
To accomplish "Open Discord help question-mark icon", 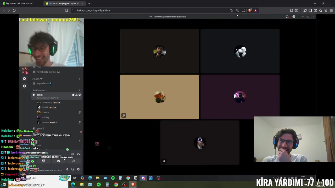I will click(294, 16).
